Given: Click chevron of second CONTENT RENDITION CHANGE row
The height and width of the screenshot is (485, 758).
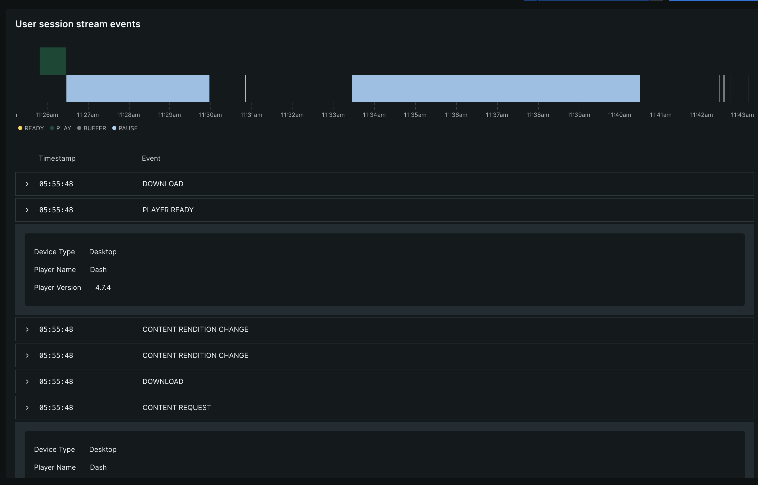Looking at the screenshot, I should (x=28, y=356).
